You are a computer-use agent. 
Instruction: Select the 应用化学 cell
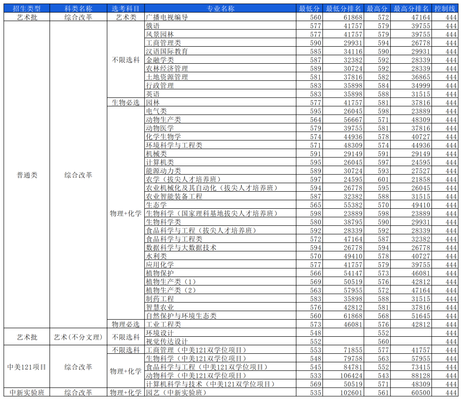tap(220, 265)
